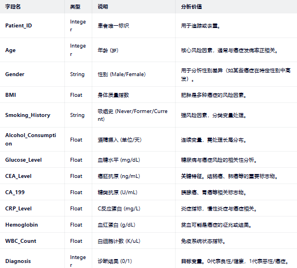Click the 关键特征 analysis text for CEA_Level

pyautogui.click(x=229, y=176)
